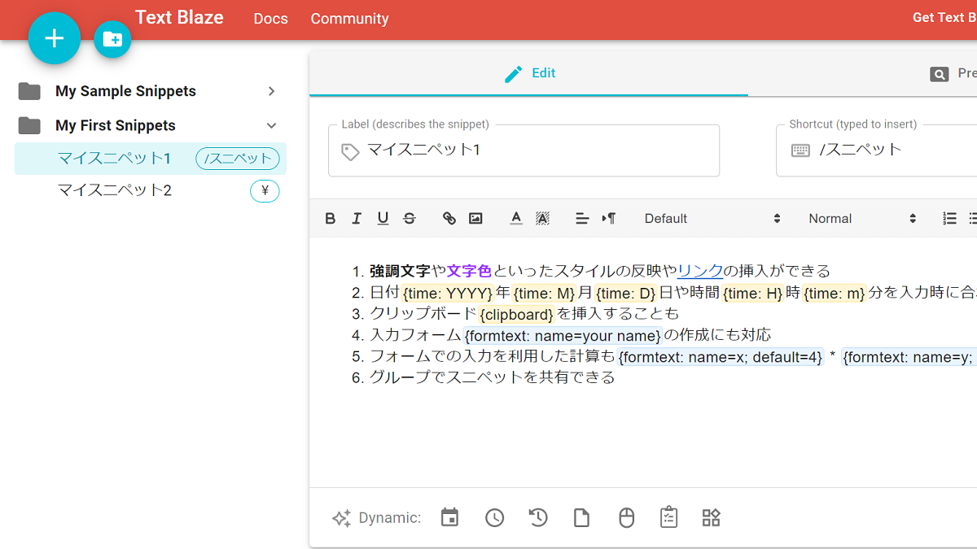The image size is (977, 549).
Task: Open the Default font dropdown
Action: (711, 218)
